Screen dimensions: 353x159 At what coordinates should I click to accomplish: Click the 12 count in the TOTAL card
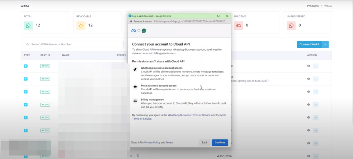(x=38, y=25)
